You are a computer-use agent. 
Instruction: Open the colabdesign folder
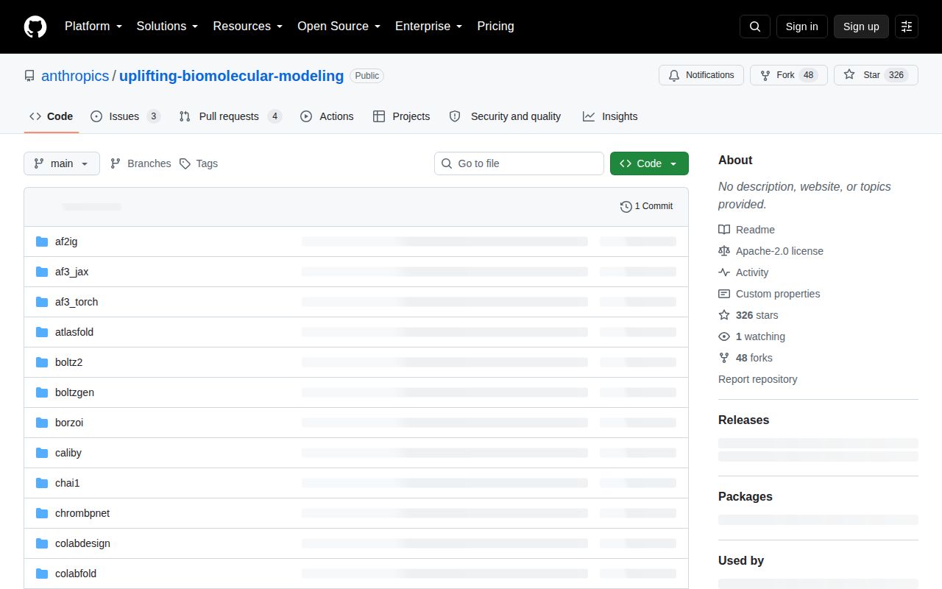pos(82,543)
